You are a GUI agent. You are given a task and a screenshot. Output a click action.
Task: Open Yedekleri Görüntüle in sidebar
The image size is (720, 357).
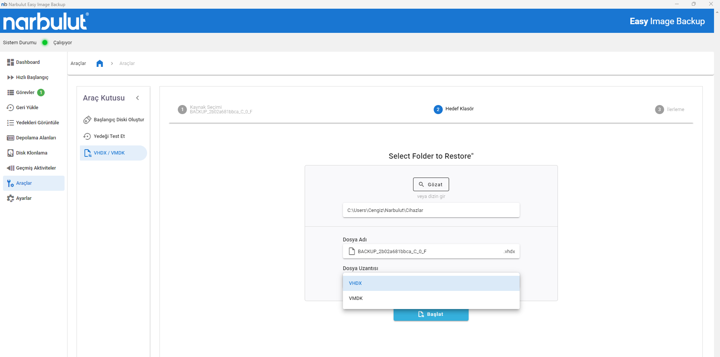37,123
